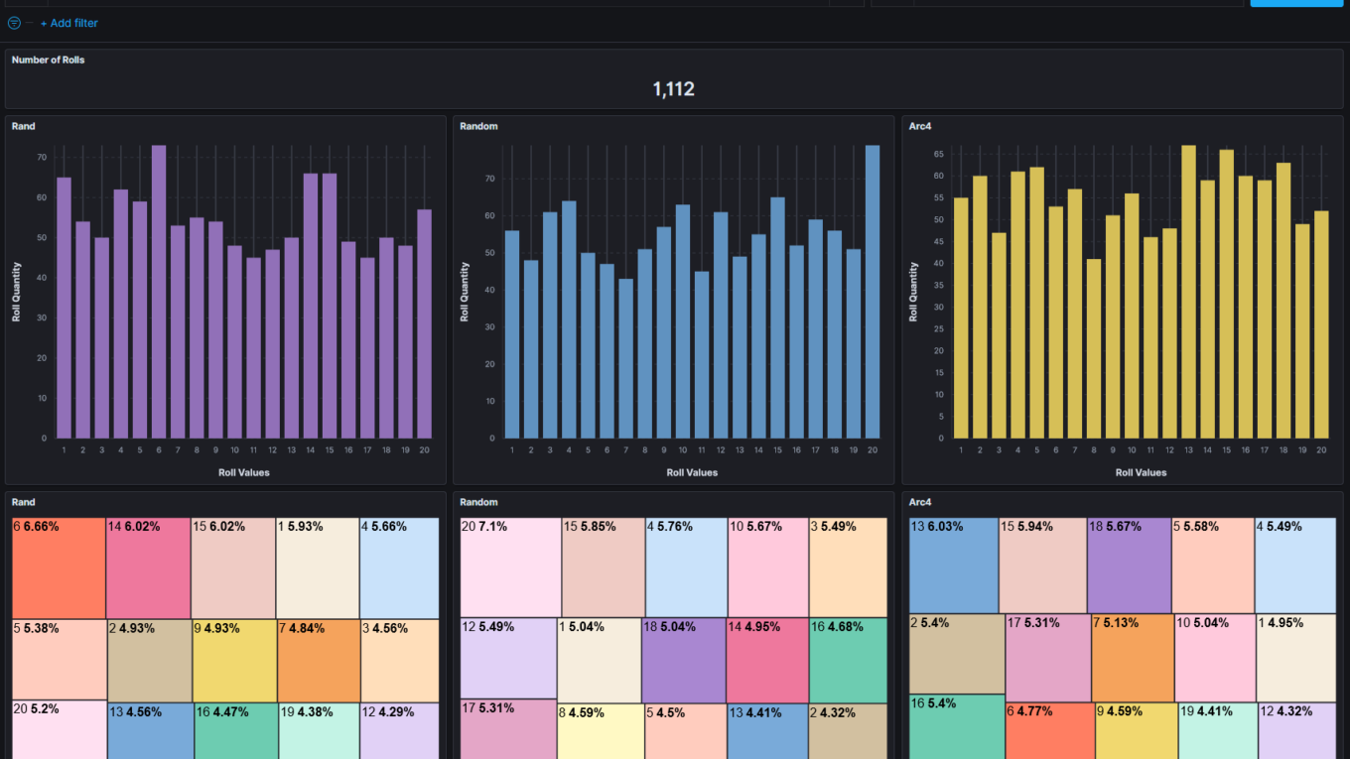
Task: Select the 4 5.49% cell in Arc4 treemap
Action: (1295, 566)
